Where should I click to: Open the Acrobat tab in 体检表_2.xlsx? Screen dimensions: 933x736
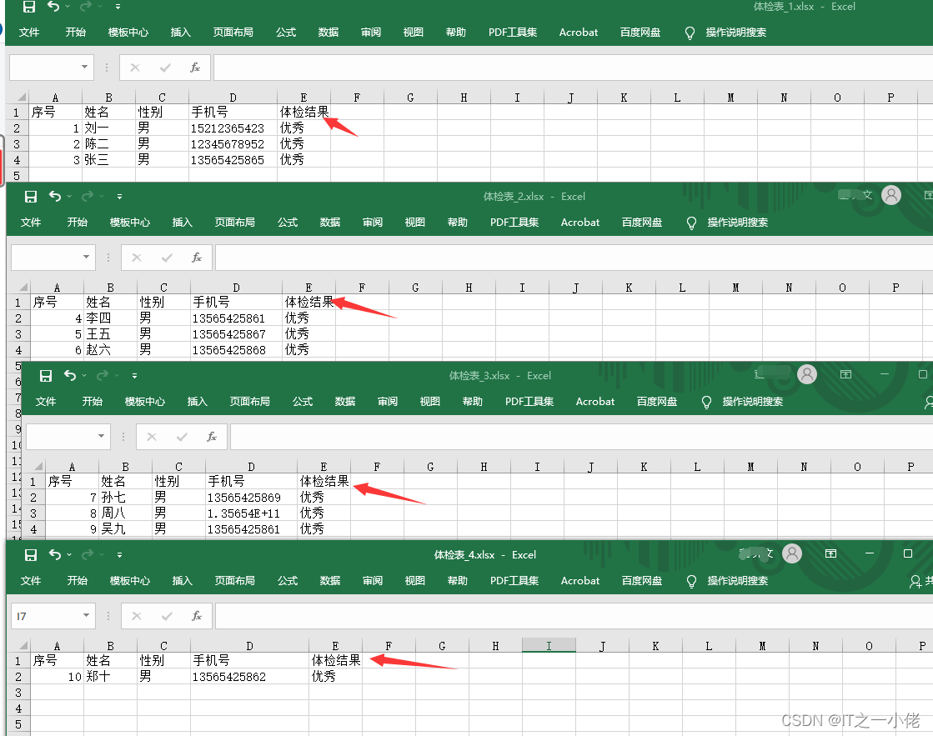(580, 222)
